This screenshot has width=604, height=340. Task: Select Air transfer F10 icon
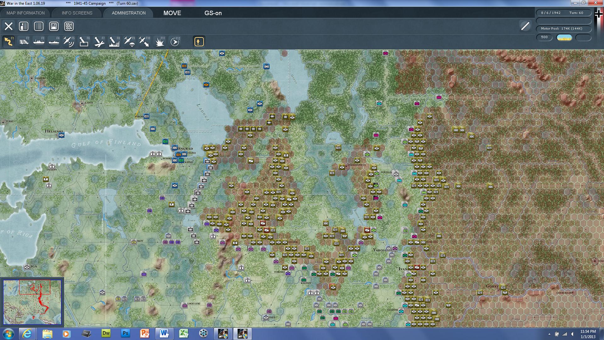(x=144, y=42)
